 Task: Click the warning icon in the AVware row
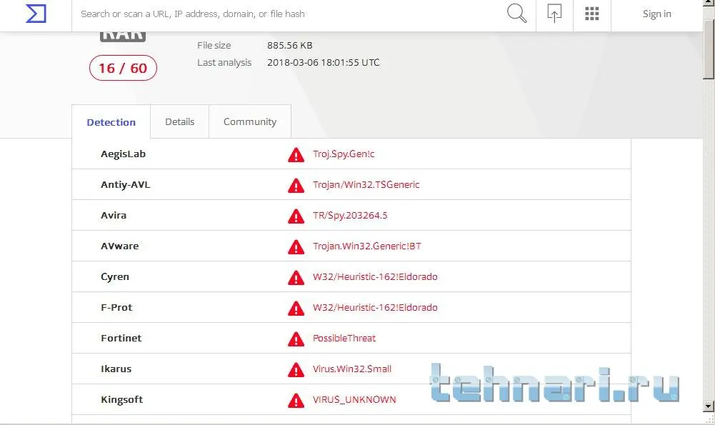[296, 246]
